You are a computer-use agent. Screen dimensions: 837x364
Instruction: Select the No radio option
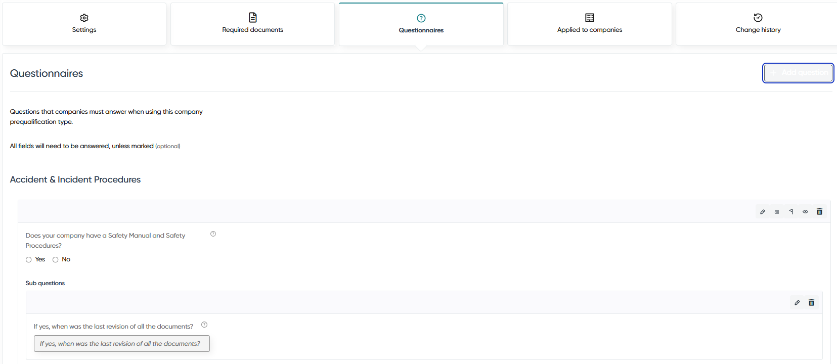pyautogui.click(x=56, y=260)
